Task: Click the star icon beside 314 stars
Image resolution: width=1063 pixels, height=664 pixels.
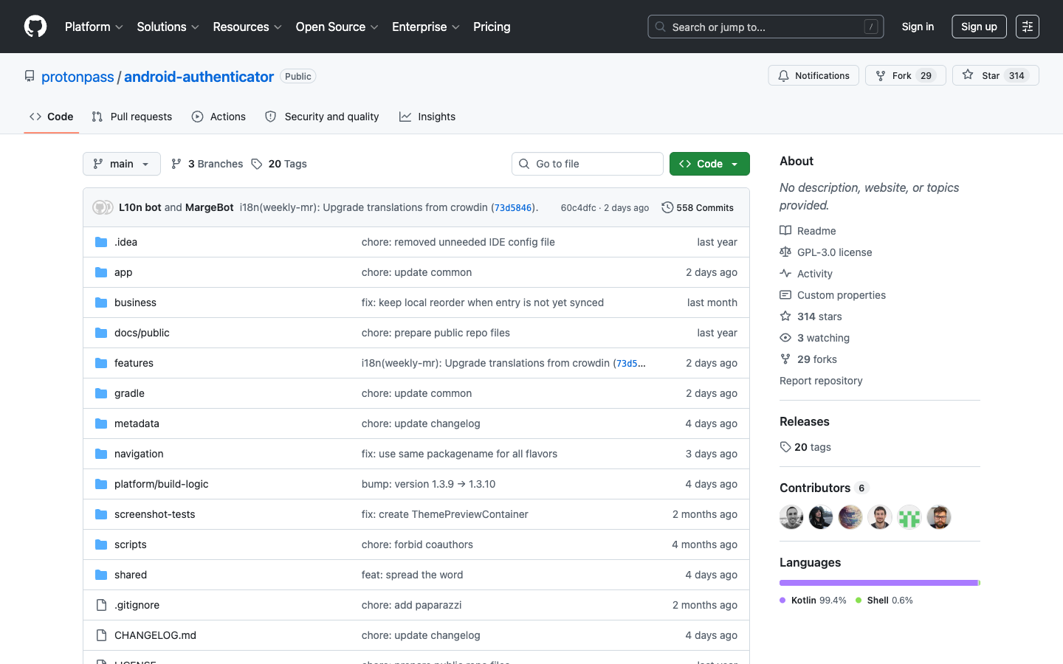Action: coord(785,317)
